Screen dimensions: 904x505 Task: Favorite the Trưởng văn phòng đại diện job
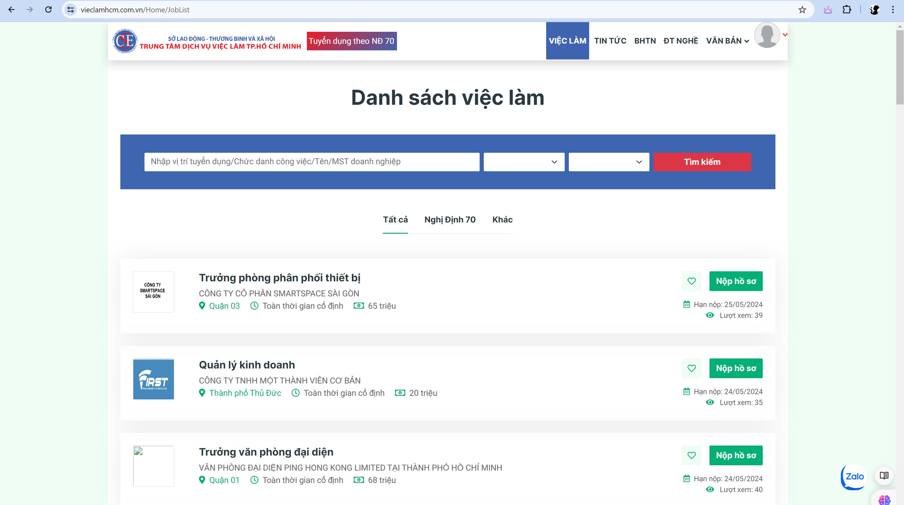point(691,456)
